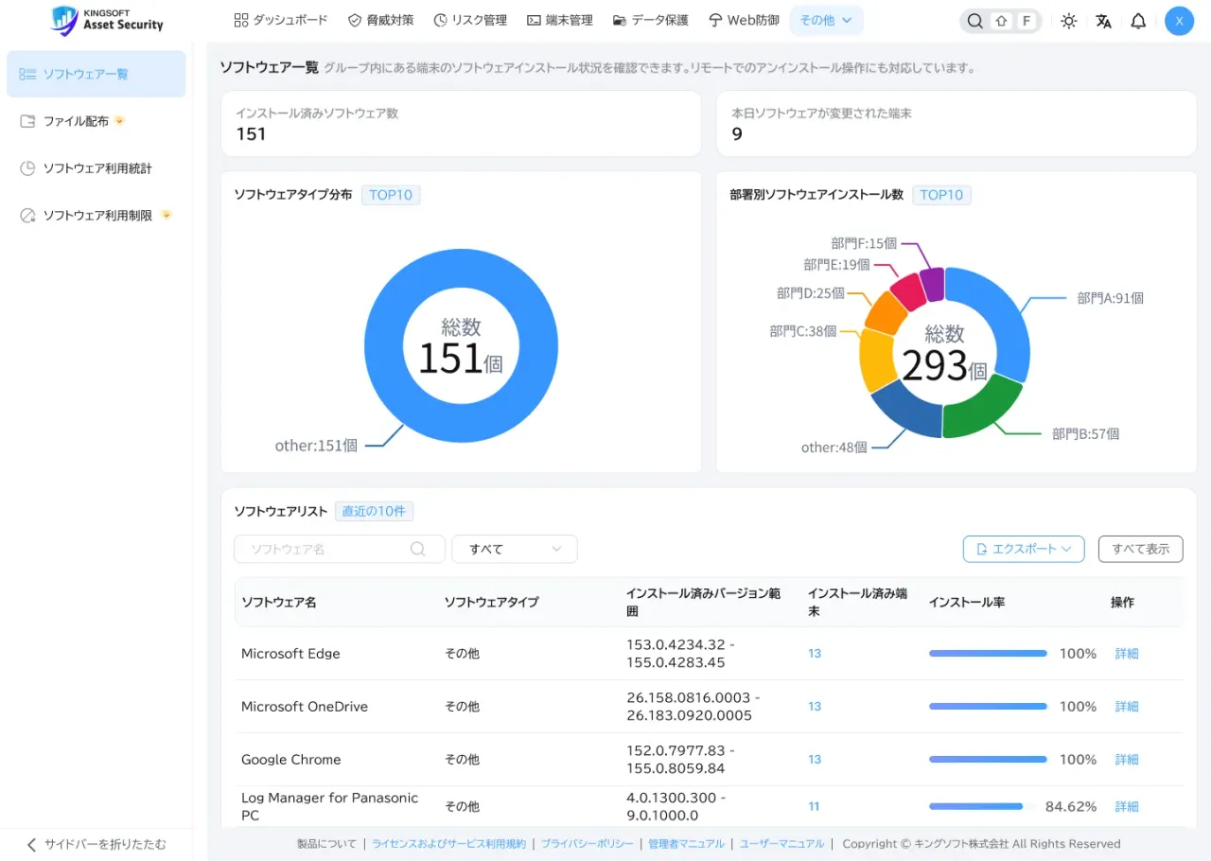Open the 端末管理 menu item
The image size is (1211, 861).
tap(560, 20)
